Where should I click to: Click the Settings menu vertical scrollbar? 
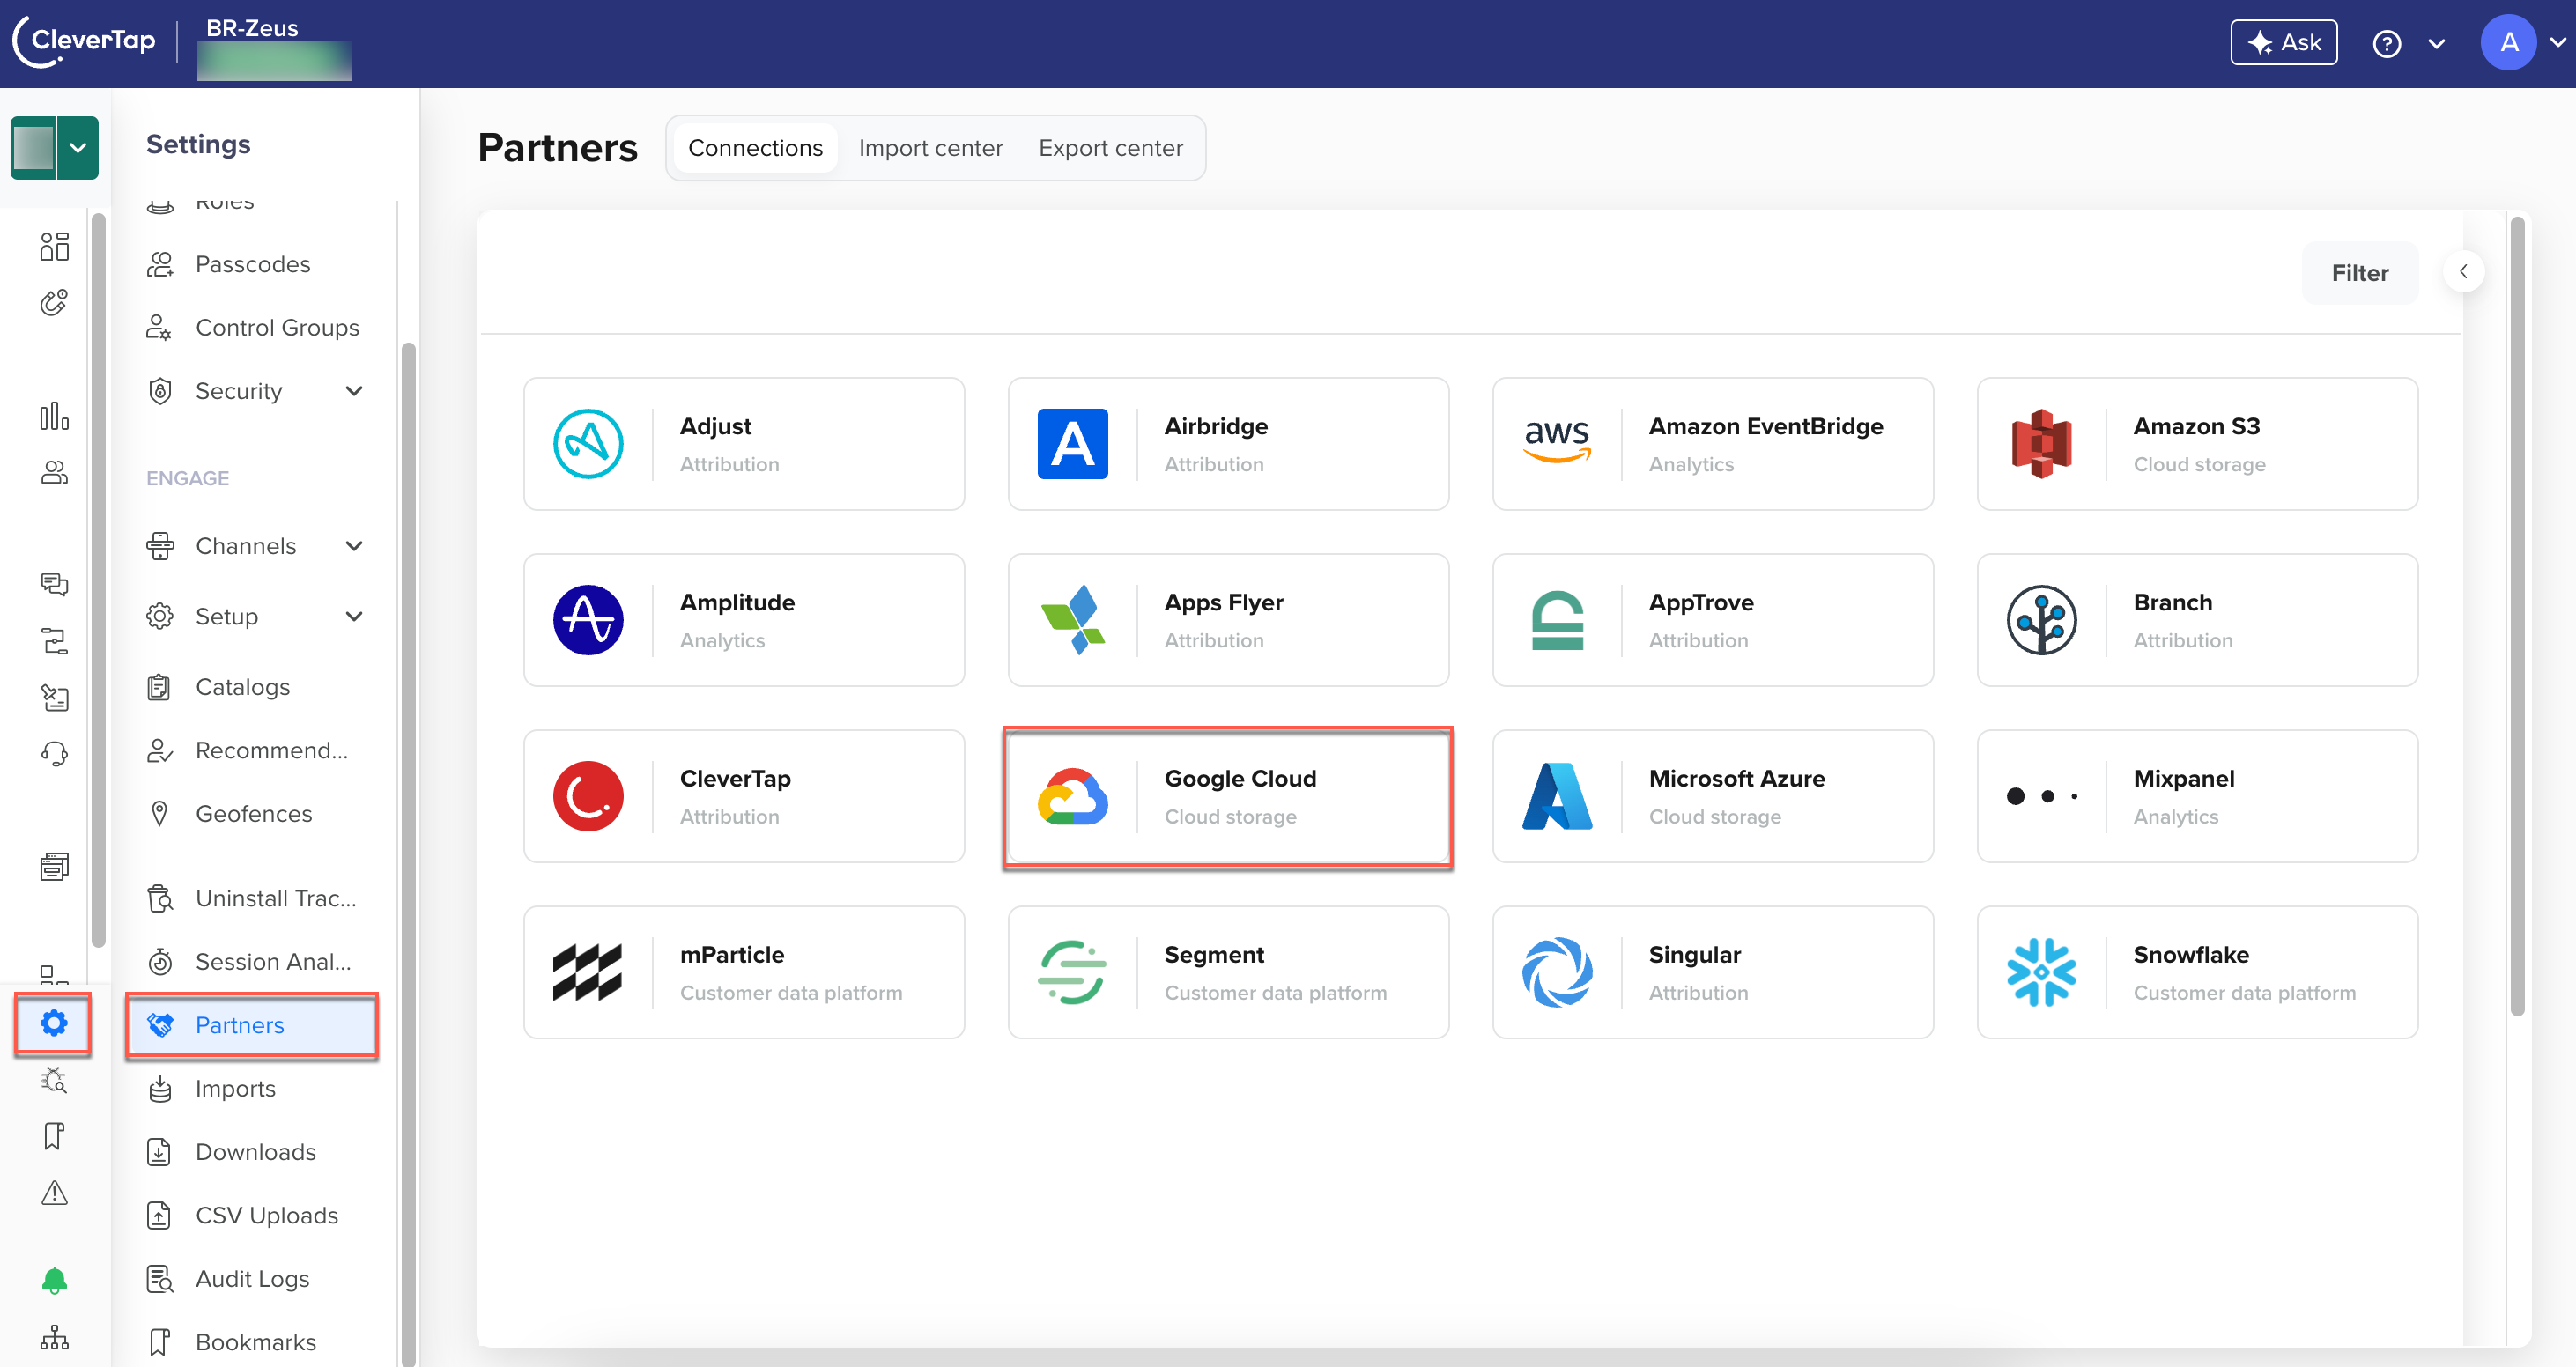tap(408, 855)
